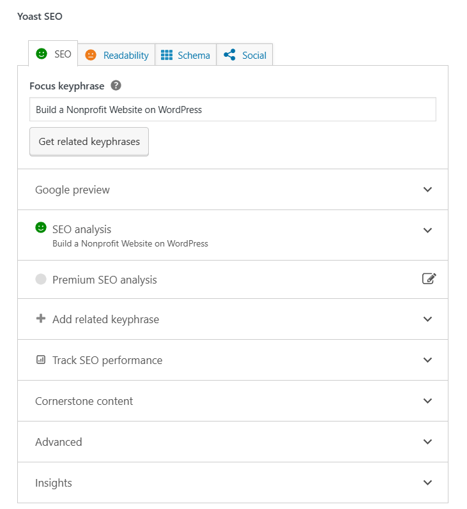The width and height of the screenshot is (467, 509).
Task: Click the grid icon on Schema tab
Action: pos(167,55)
